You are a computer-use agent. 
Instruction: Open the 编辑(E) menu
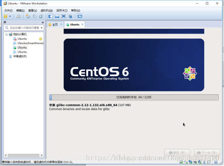(x=20, y=11)
